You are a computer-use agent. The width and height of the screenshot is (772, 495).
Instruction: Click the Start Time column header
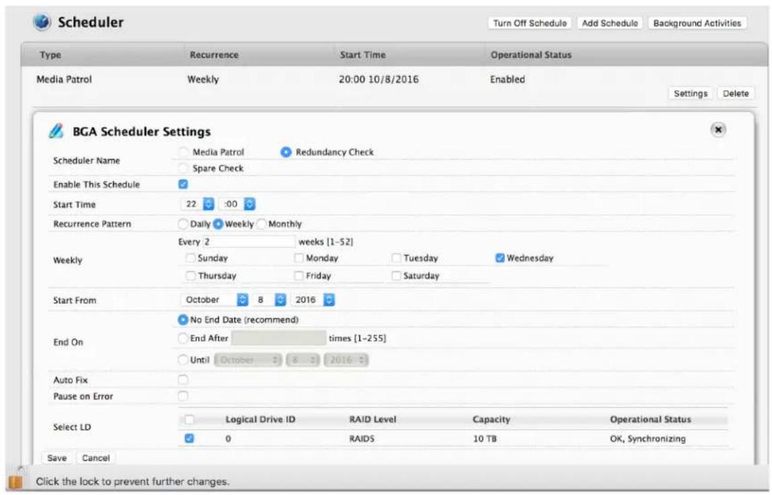[x=363, y=55]
